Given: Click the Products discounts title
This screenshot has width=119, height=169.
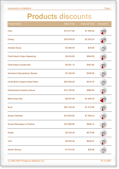Looking at the screenshot, I should [x=59, y=16].
